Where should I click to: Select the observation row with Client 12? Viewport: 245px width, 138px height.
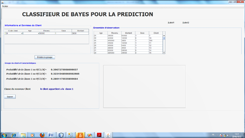tap(128, 45)
